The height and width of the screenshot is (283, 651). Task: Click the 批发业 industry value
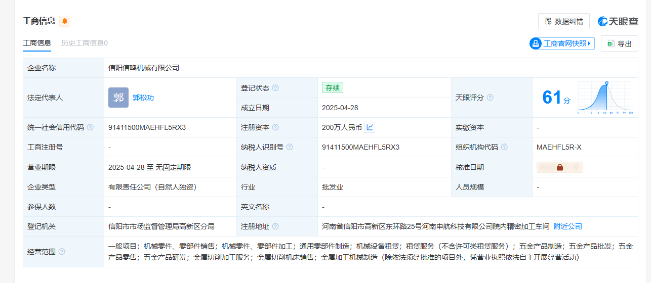(333, 187)
